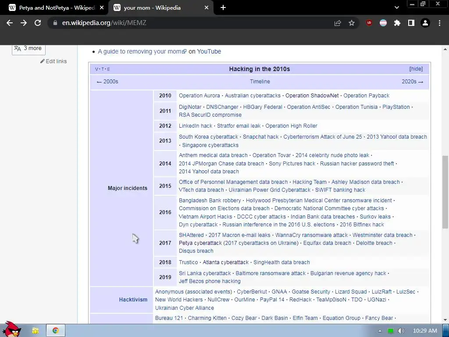The image size is (449, 337).
Task: Open the Sony Pictures hack link
Action: (292, 164)
